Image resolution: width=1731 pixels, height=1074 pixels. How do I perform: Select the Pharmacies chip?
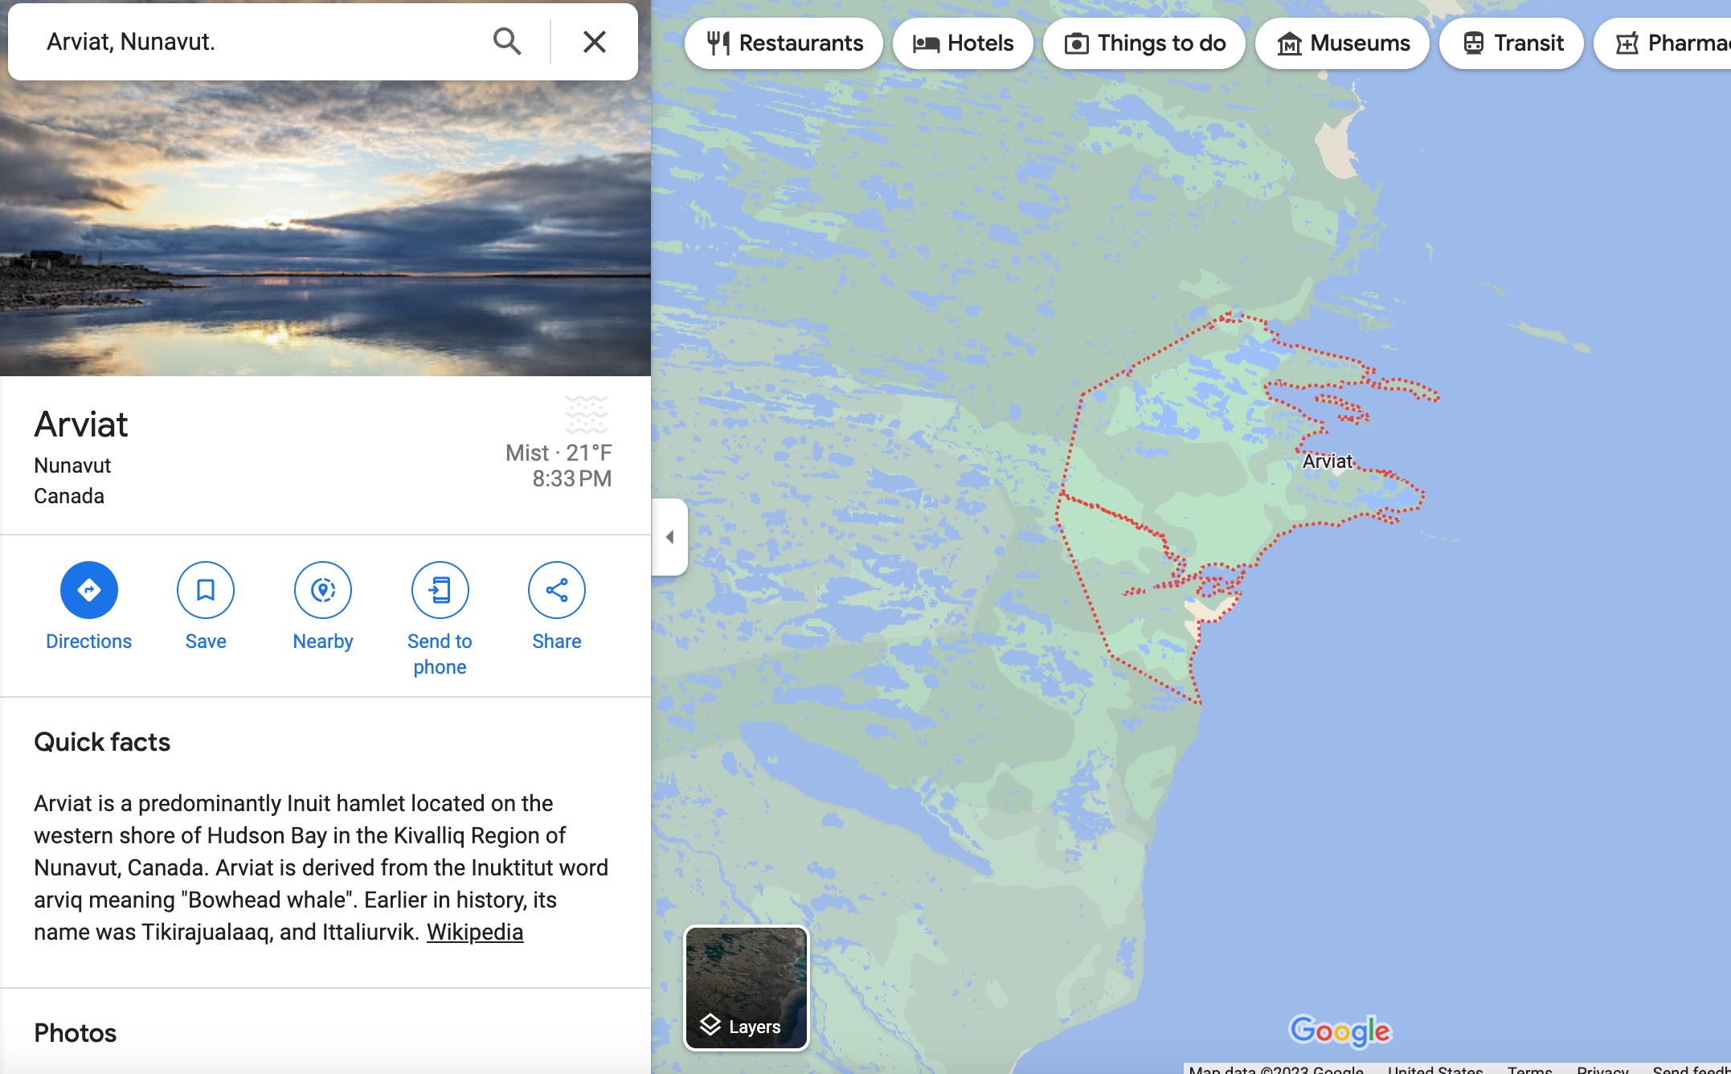pyautogui.click(x=1663, y=43)
